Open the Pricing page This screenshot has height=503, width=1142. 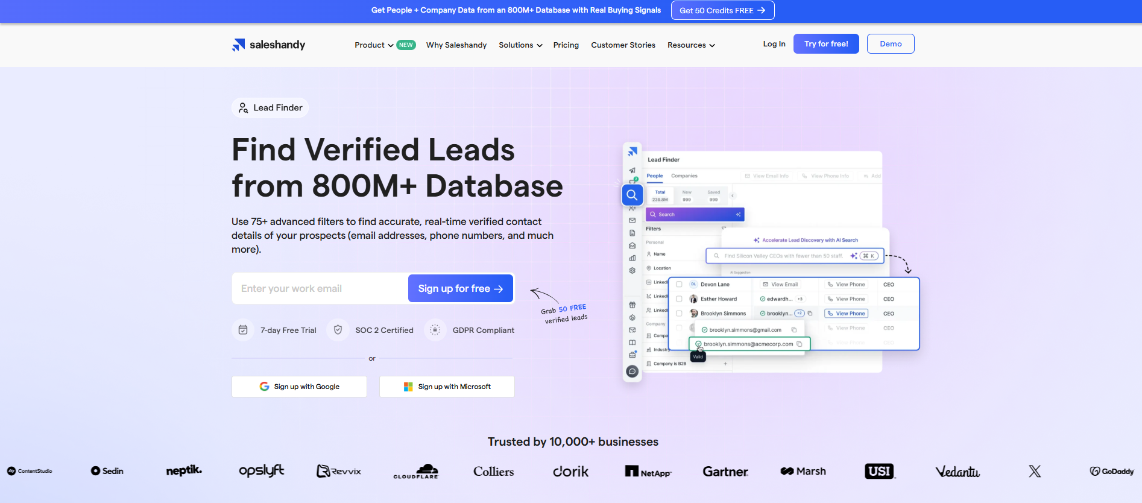tap(566, 45)
